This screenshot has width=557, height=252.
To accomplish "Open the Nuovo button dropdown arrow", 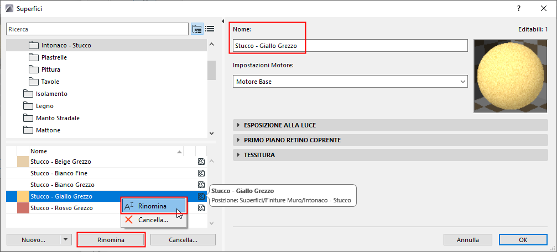I will [66, 240].
